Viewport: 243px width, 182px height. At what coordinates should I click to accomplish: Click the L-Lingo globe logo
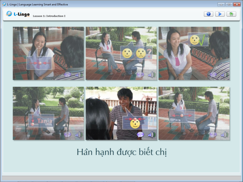(9, 13)
